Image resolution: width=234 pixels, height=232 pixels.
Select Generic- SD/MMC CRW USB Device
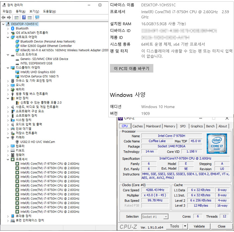[x=44, y=59]
